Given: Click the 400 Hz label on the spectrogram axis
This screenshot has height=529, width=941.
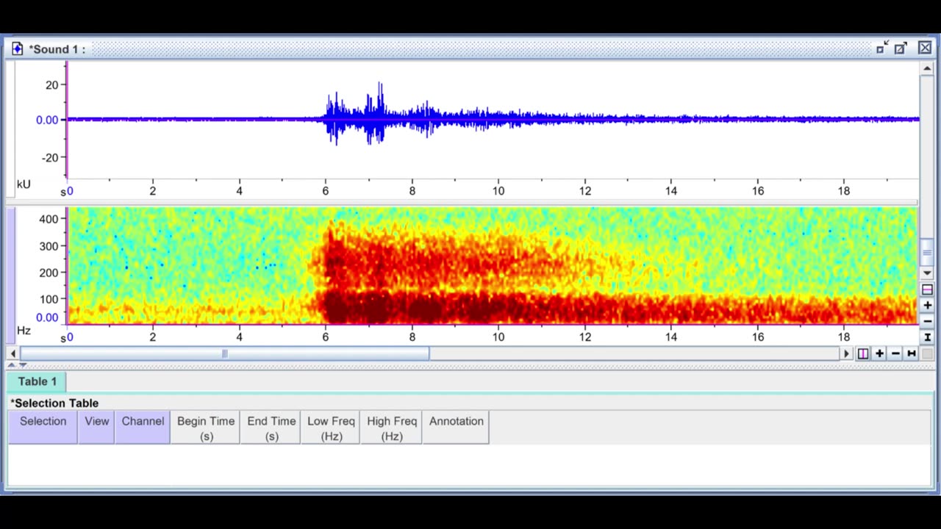Looking at the screenshot, I should pyautogui.click(x=49, y=219).
